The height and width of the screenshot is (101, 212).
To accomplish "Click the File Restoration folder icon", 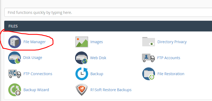I will click(x=149, y=74).
